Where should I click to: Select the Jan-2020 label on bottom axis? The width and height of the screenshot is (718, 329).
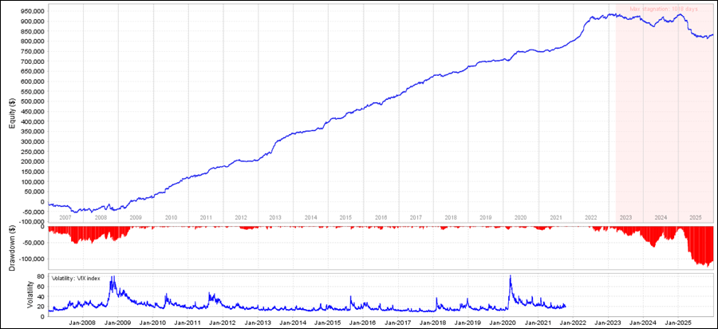coord(503,323)
